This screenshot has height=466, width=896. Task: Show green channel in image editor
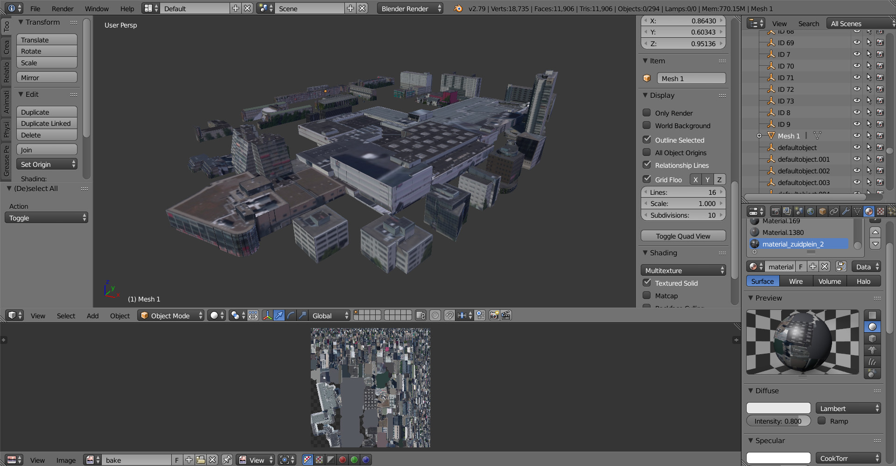(354, 460)
